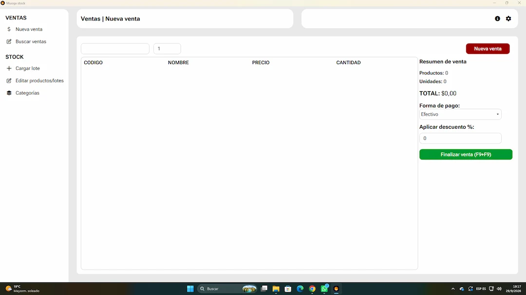Click the NOMBRE column header
Viewport: 526px width, 295px height.
[x=178, y=63]
